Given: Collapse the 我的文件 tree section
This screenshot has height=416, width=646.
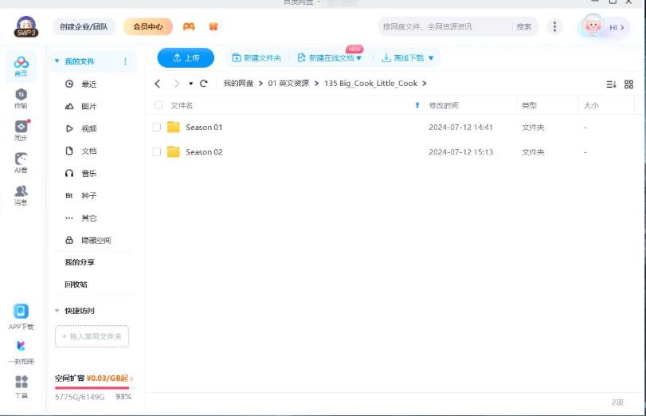Looking at the screenshot, I should tap(57, 61).
